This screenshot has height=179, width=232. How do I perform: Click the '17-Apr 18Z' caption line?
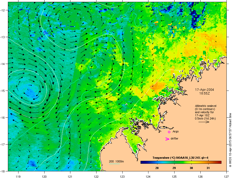[201, 115]
